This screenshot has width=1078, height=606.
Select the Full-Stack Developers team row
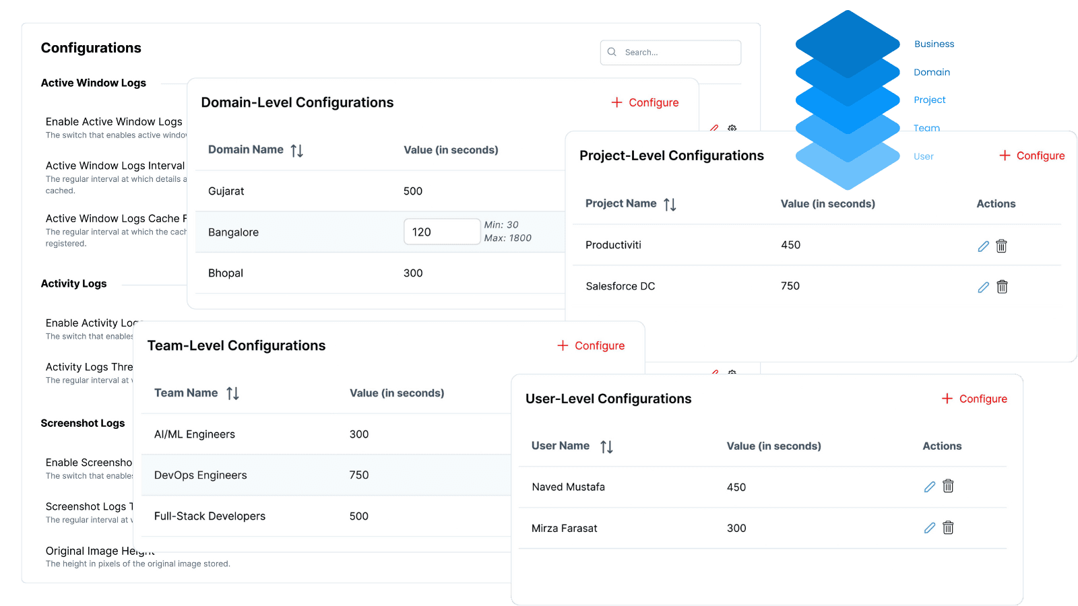point(326,516)
